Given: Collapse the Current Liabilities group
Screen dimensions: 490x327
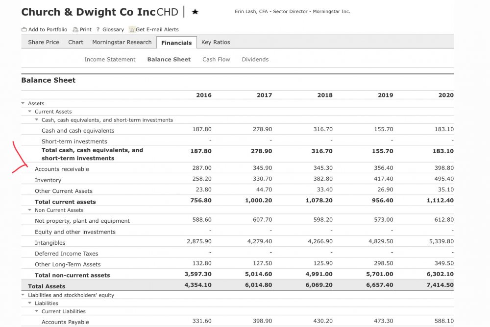Looking at the screenshot, I should point(37,311).
